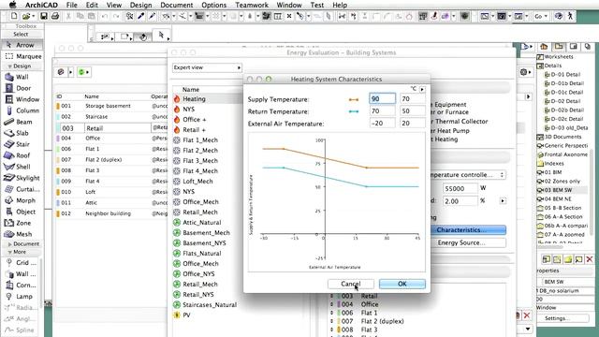Click the inject parameters syringe icon

pyautogui.click(x=152, y=16)
